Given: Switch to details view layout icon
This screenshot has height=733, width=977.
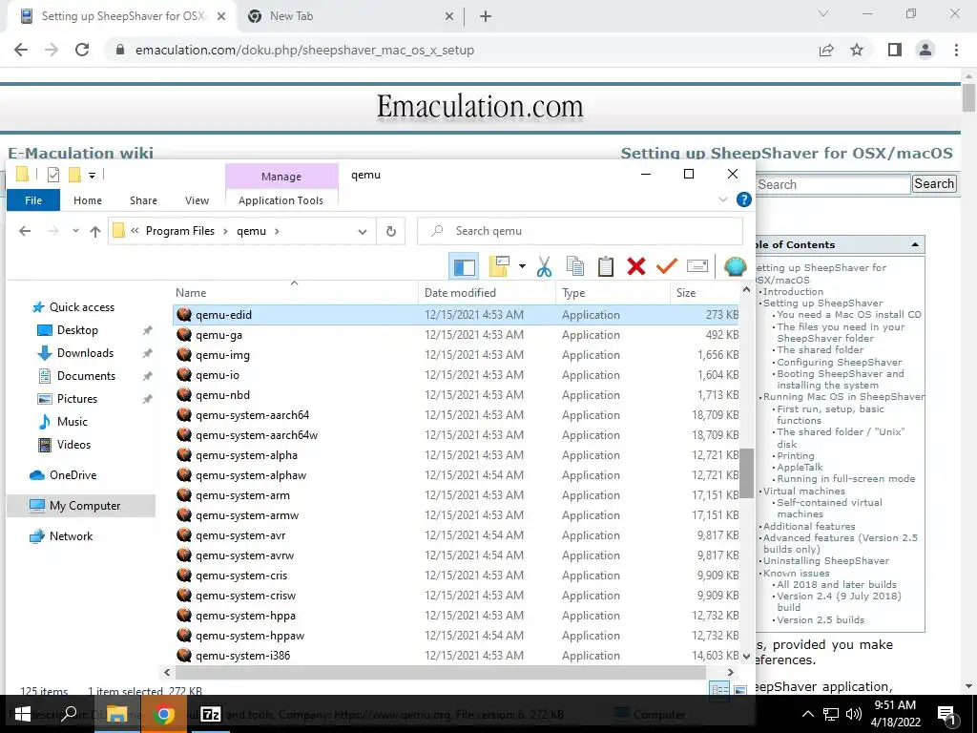Looking at the screenshot, I should tap(719, 689).
